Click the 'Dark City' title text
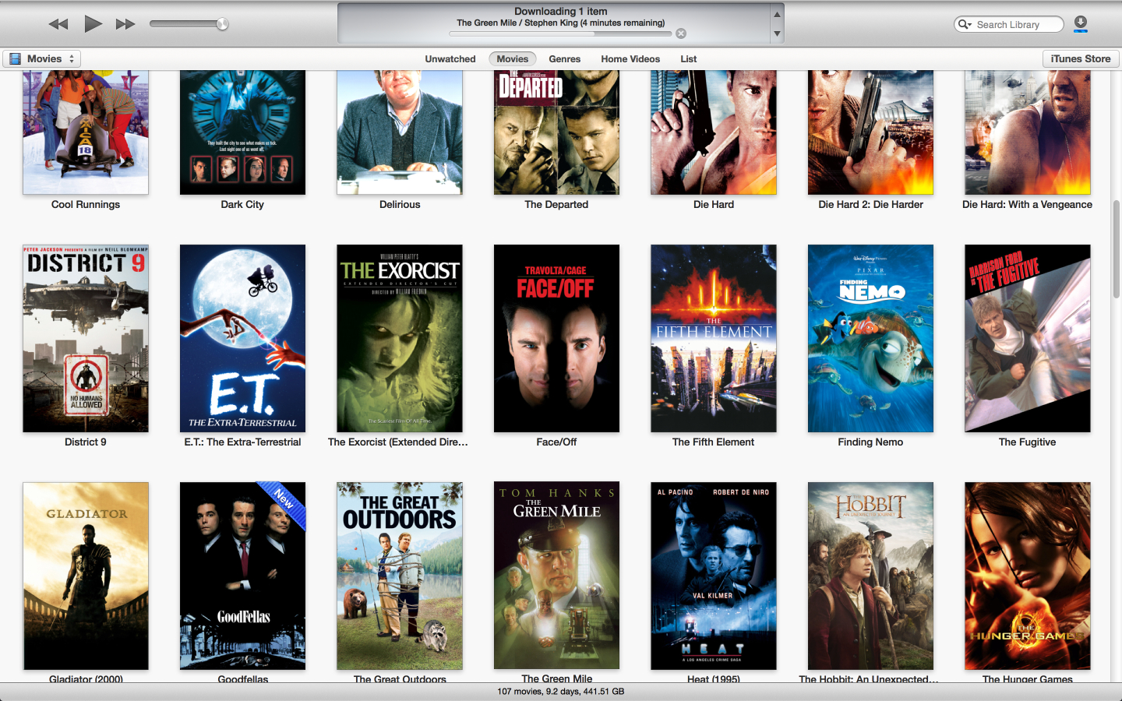The image size is (1122, 701). point(242,205)
